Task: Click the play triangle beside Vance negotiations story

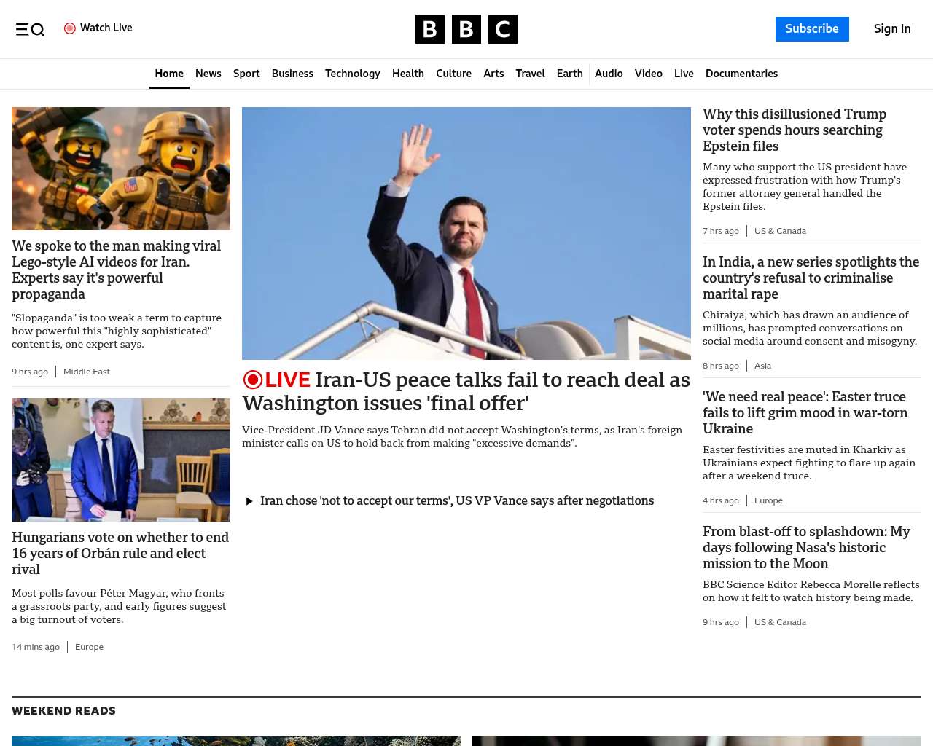Action: [249, 501]
